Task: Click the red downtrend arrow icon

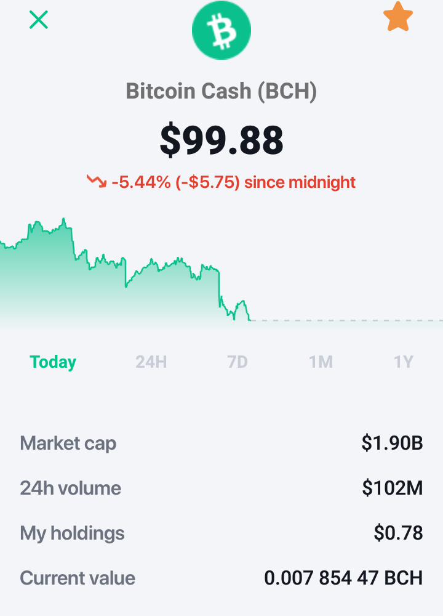Action: click(x=97, y=181)
